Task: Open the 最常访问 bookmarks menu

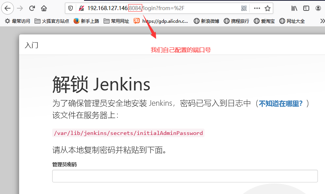Action: [x=17, y=21]
